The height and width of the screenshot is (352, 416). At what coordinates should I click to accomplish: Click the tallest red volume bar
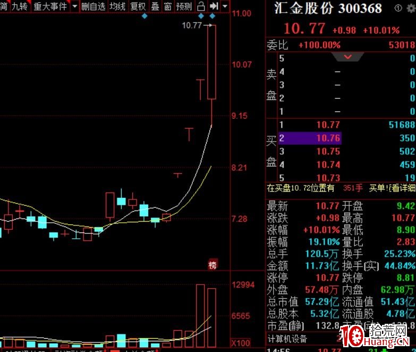point(200,316)
